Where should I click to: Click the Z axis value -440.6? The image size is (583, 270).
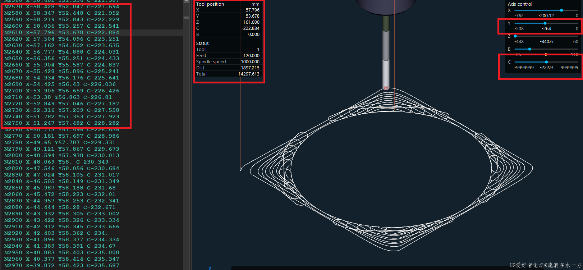pyautogui.click(x=546, y=42)
